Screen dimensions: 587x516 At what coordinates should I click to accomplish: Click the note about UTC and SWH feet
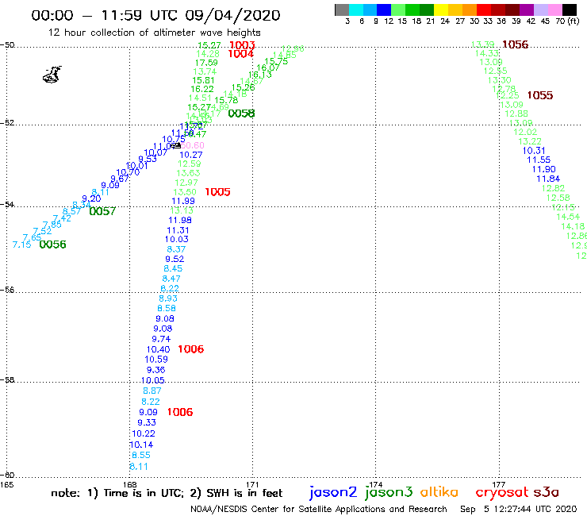point(167,493)
